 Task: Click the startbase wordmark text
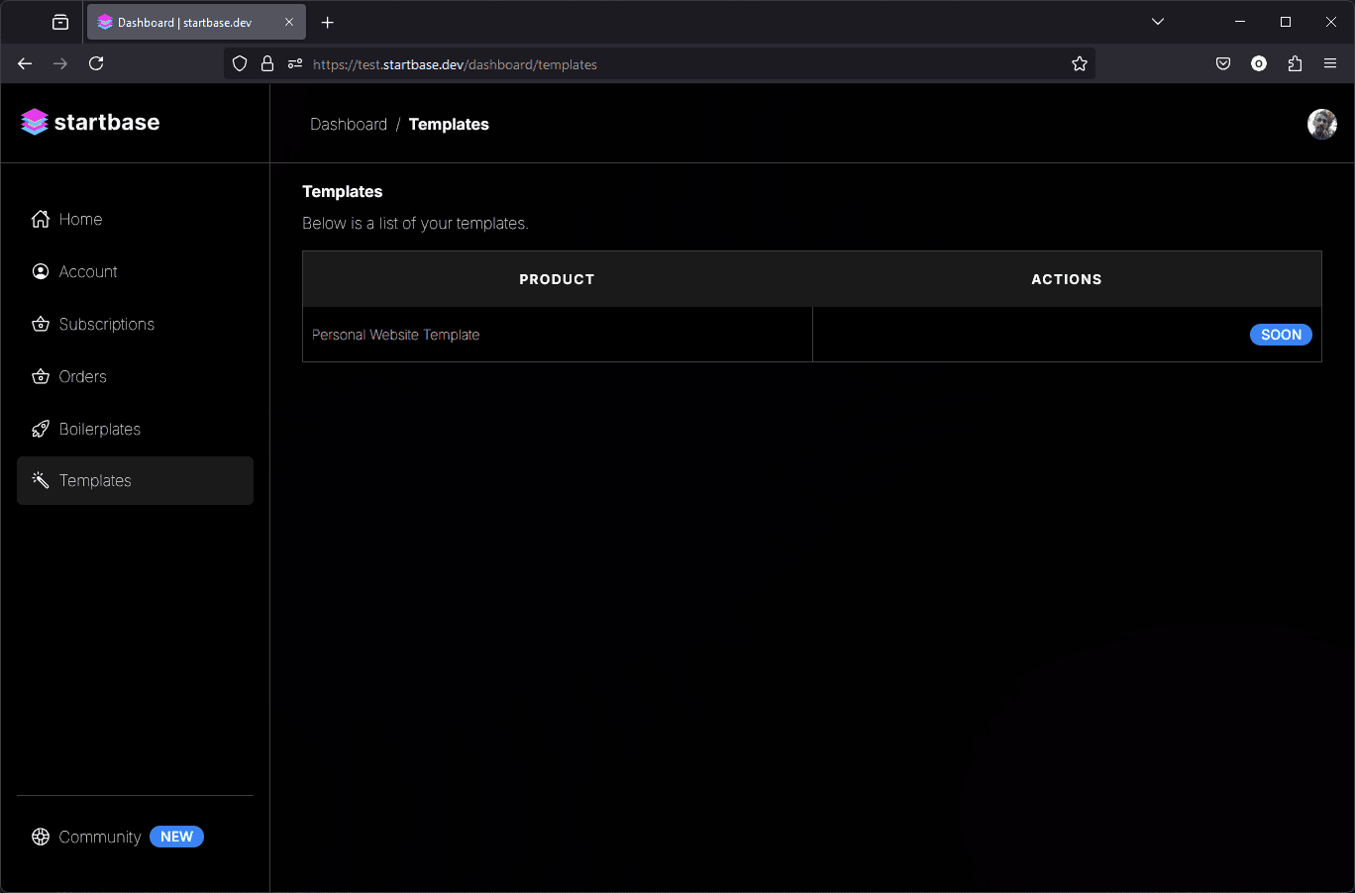click(107, 122)
